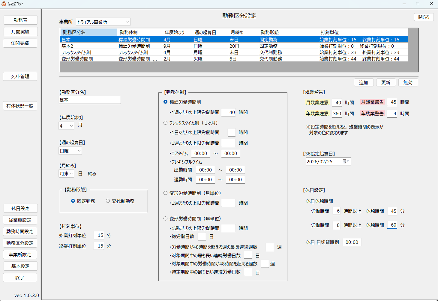This screenshot has height=301, width=438.
Task: Expand the 月締め day dropdown
Action: click(71, 174)
